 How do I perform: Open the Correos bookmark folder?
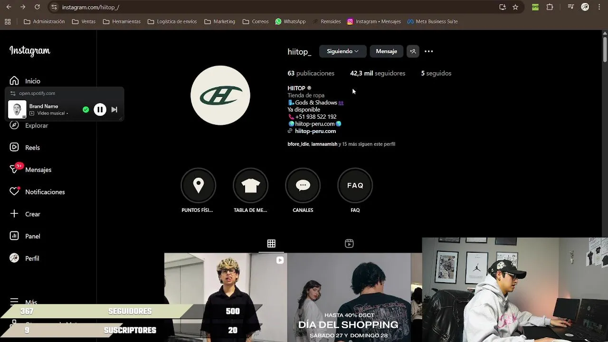pyautogui.click(x=256, y=21)
